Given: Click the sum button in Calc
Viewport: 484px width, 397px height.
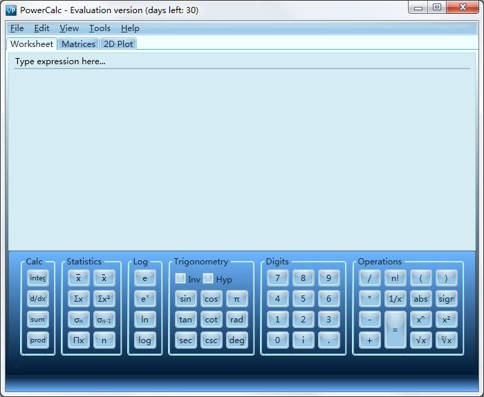Looking at the screenshot, I should coord(37,319).
